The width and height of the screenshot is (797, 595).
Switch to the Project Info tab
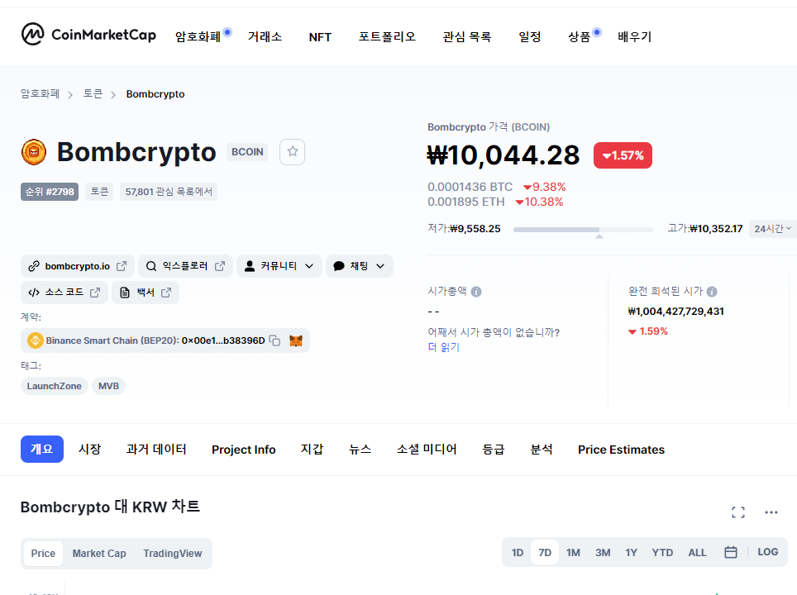point(243,450)
